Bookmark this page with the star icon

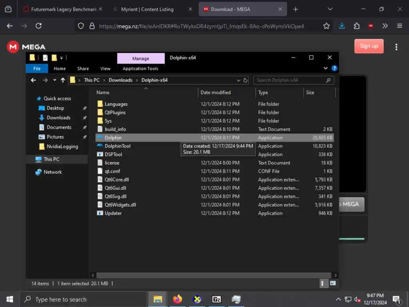[326, 26]
